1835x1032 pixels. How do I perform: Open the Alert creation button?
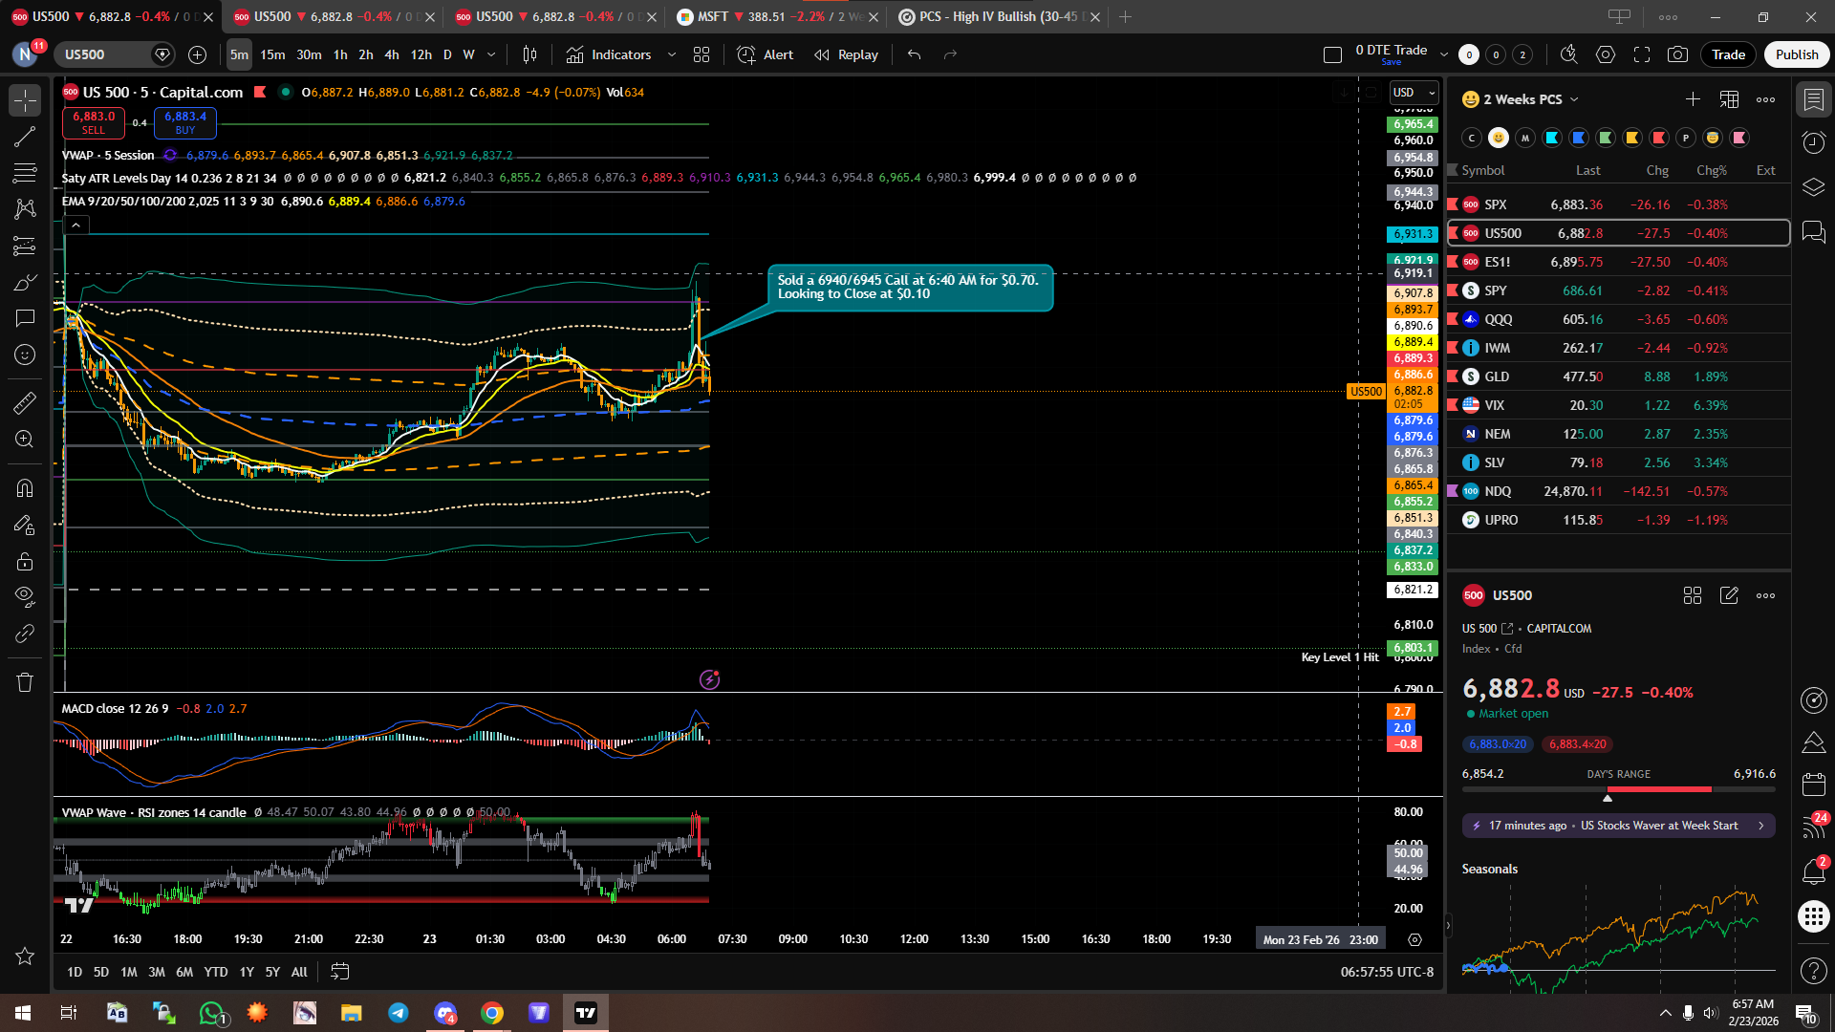point(766,54)
